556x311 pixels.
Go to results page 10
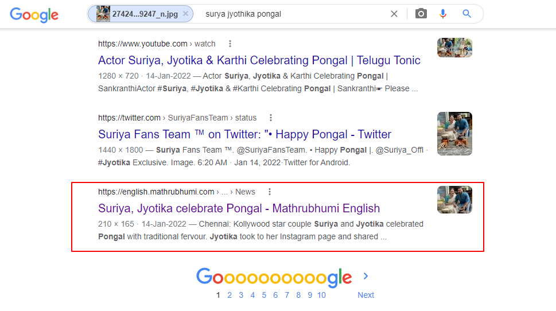(x=322, y=295)
